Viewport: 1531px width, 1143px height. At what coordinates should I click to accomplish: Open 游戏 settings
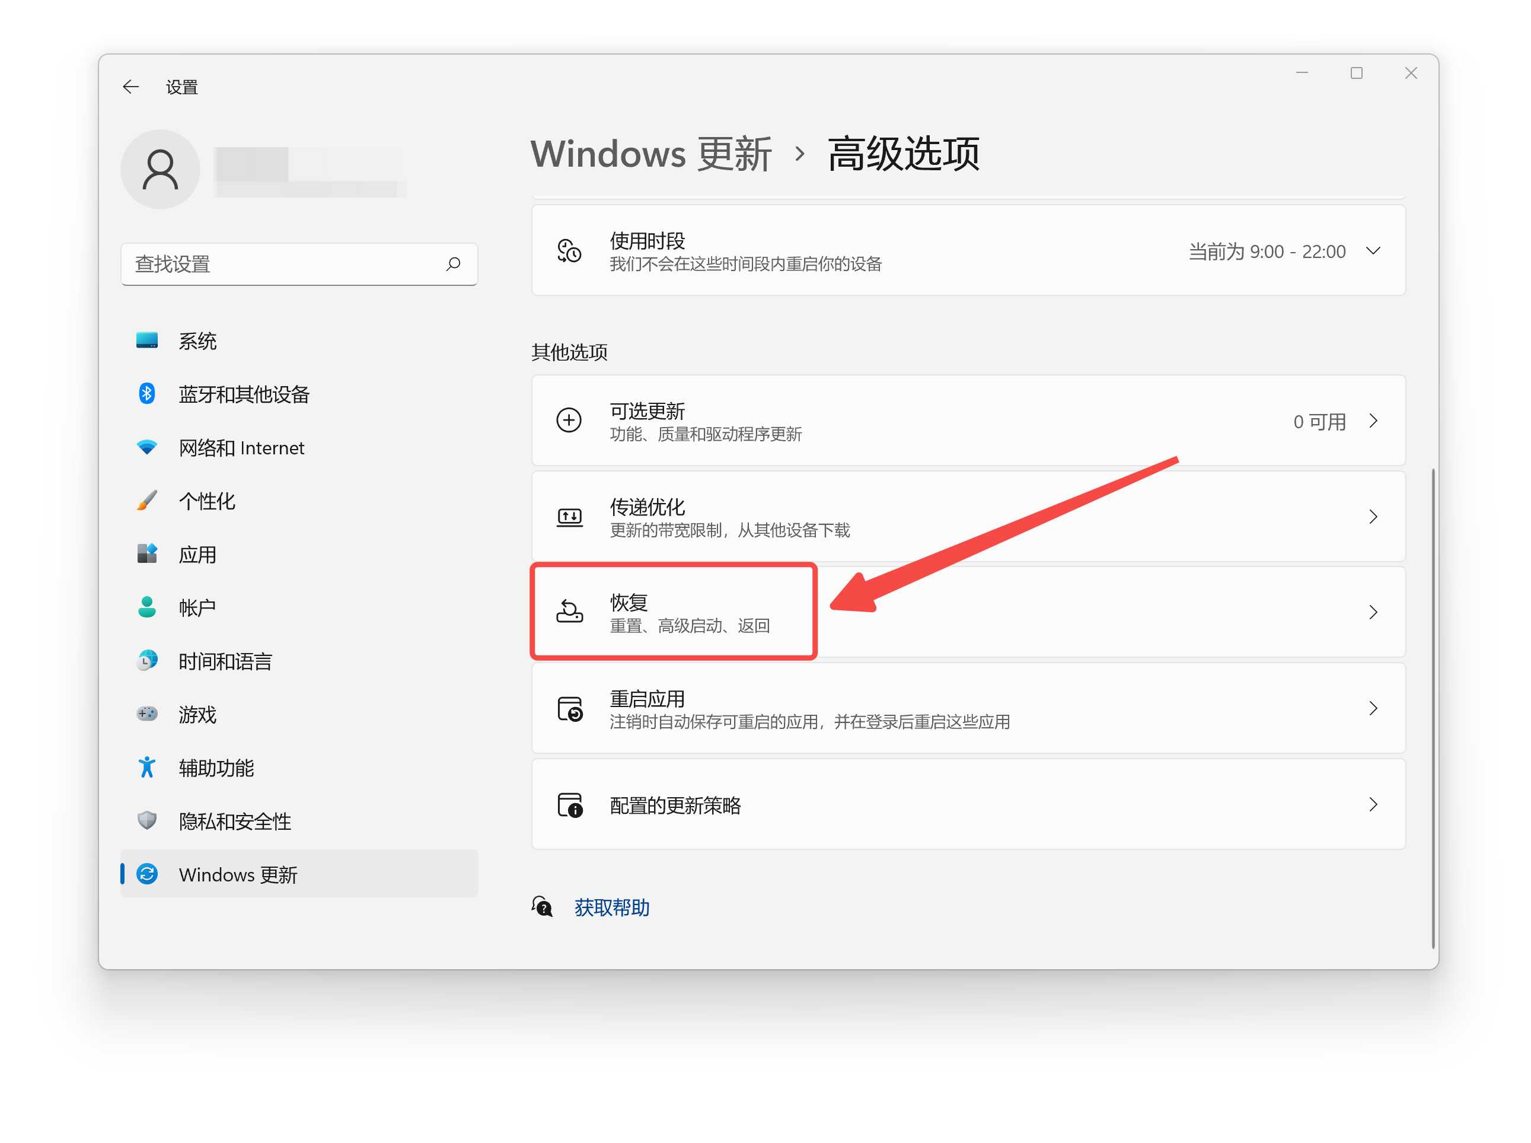(x=299, y=714)
